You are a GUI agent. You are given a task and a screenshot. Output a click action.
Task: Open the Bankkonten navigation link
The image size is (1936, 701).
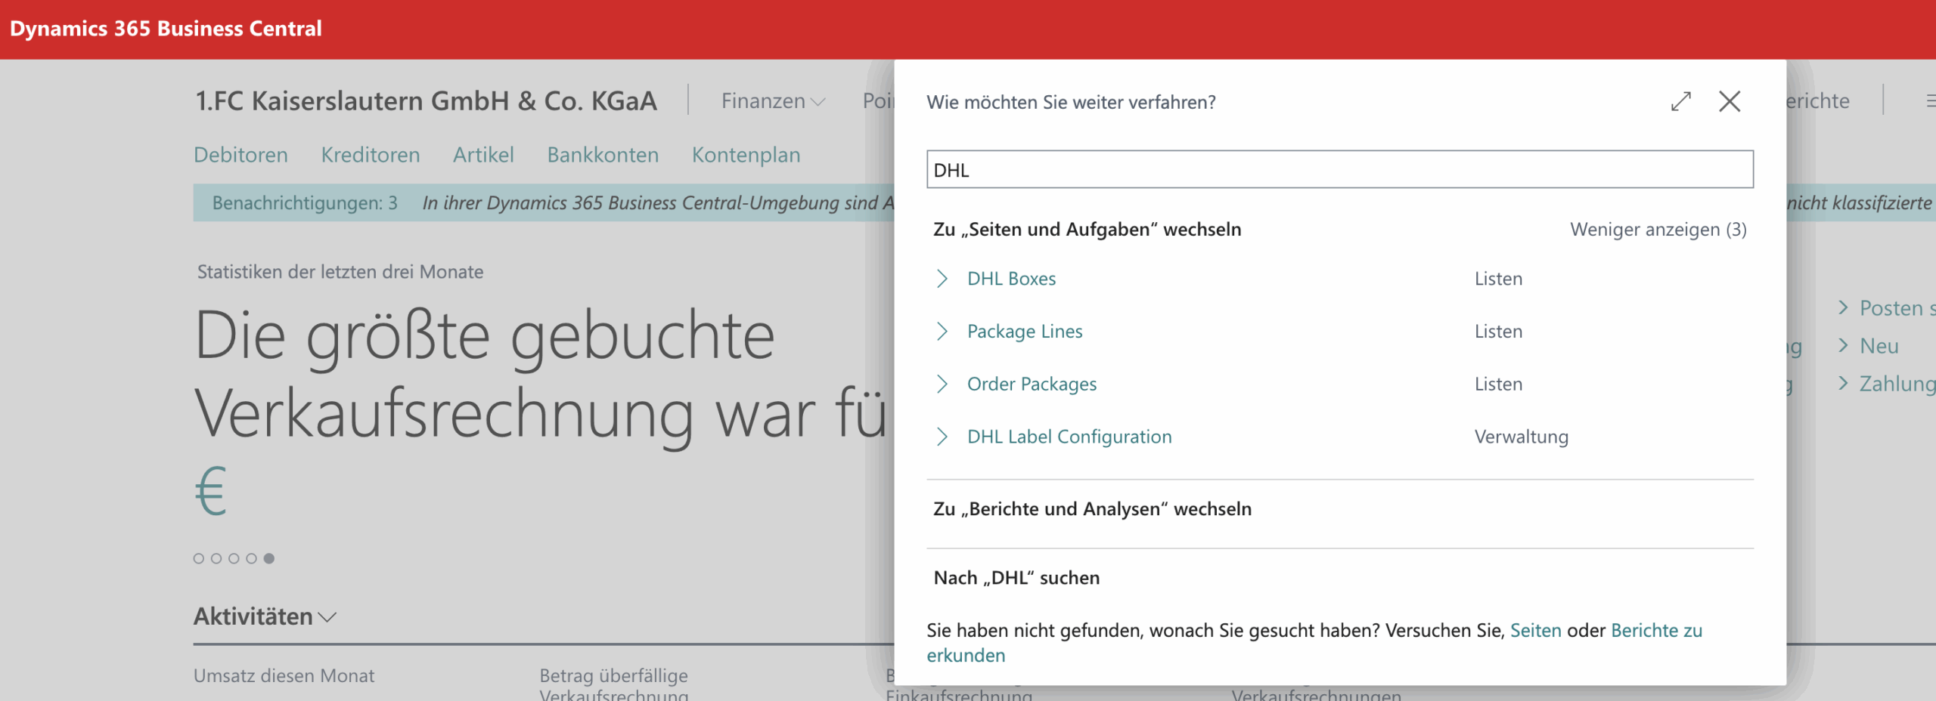coord(603,155)
